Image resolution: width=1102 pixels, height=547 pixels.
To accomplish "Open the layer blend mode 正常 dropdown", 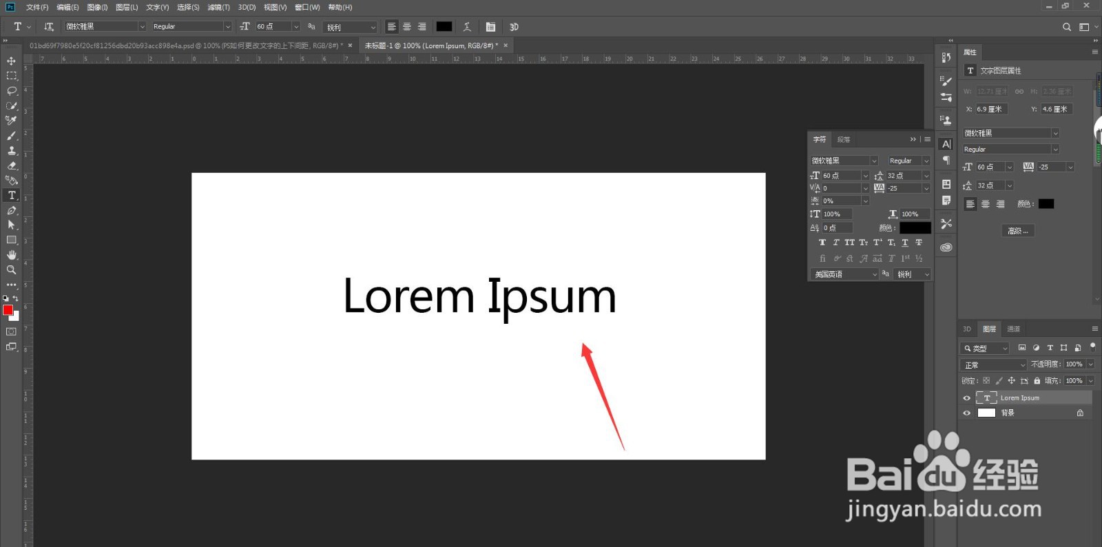I will click(x=993, y=364).
